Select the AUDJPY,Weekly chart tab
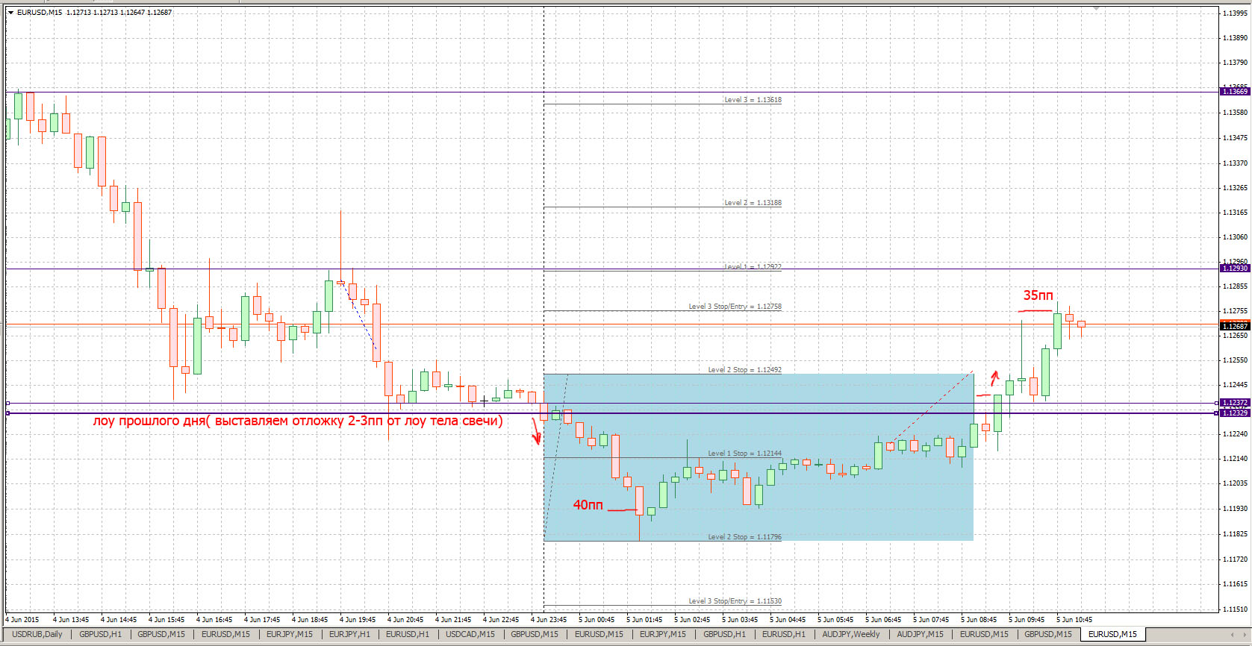 coord(851,635)
